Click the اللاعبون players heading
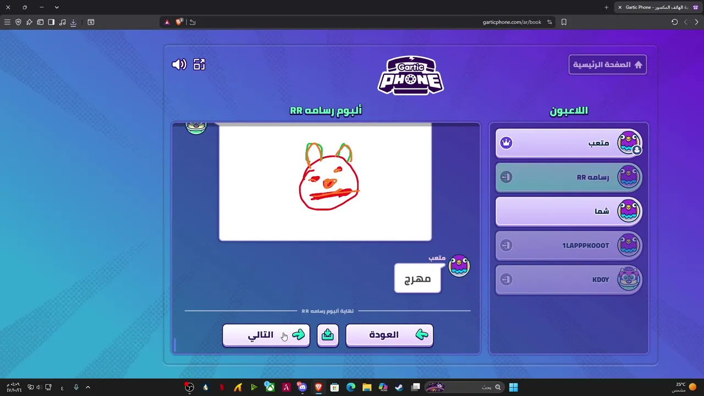 (569, 111)
